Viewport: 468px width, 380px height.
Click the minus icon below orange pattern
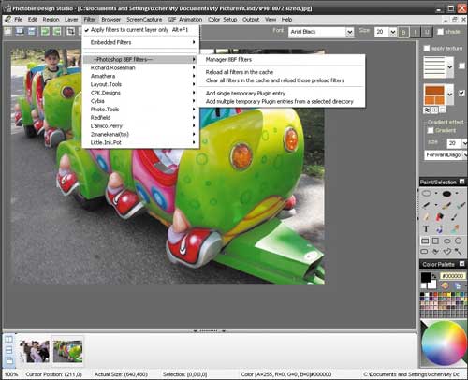coord(443,110)
